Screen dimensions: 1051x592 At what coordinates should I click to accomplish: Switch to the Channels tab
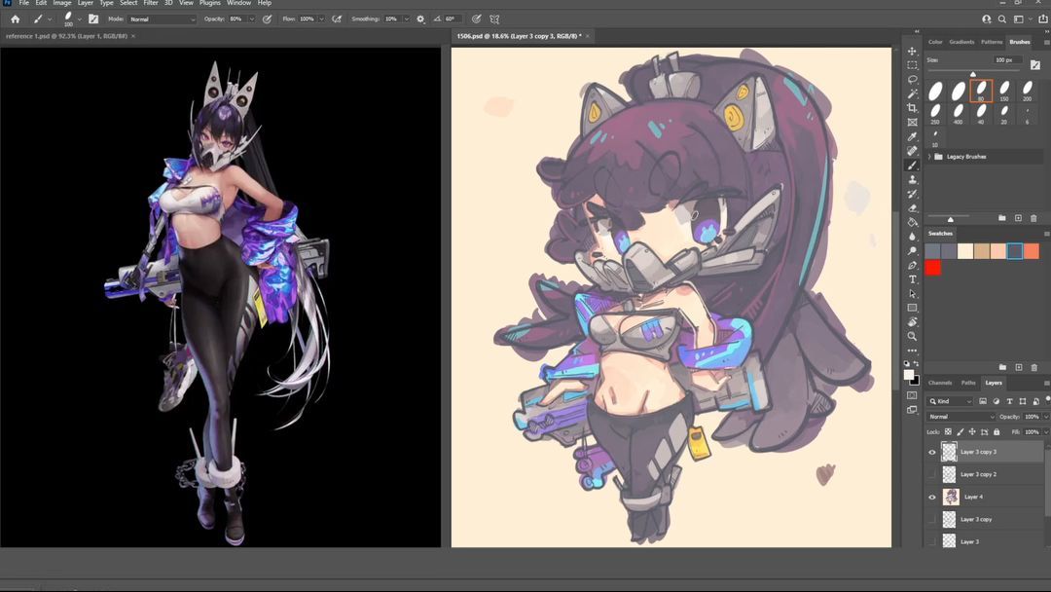click(x=940, y=383)
